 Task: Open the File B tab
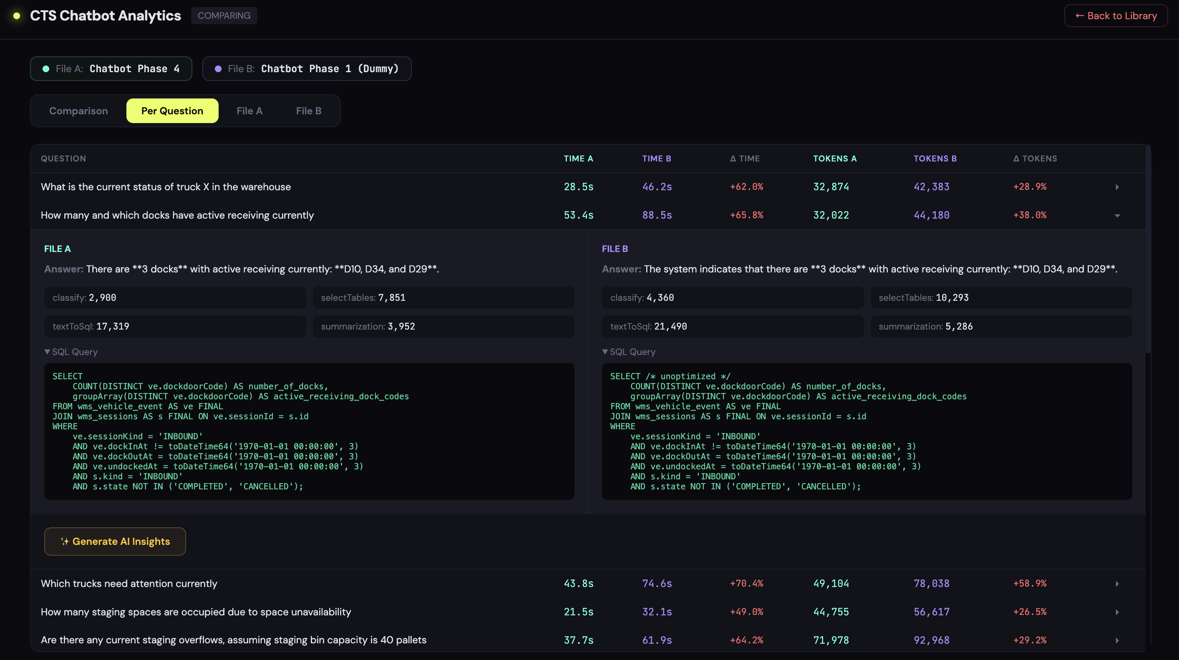pyautogui.click(x=308, y=111)
